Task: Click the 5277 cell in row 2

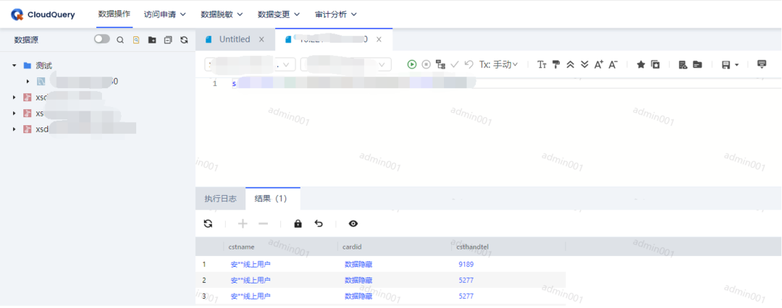Action: click(466, 280)
